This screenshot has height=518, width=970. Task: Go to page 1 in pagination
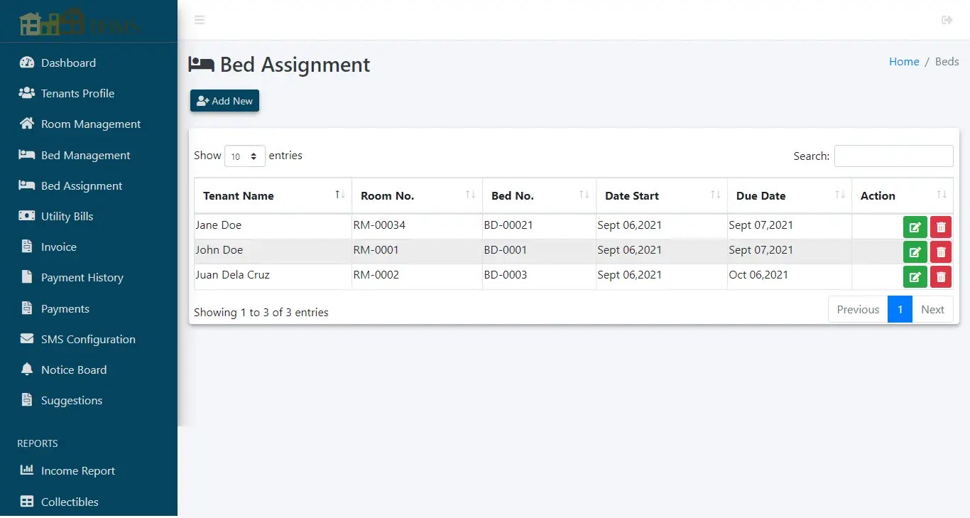point(900,309)
